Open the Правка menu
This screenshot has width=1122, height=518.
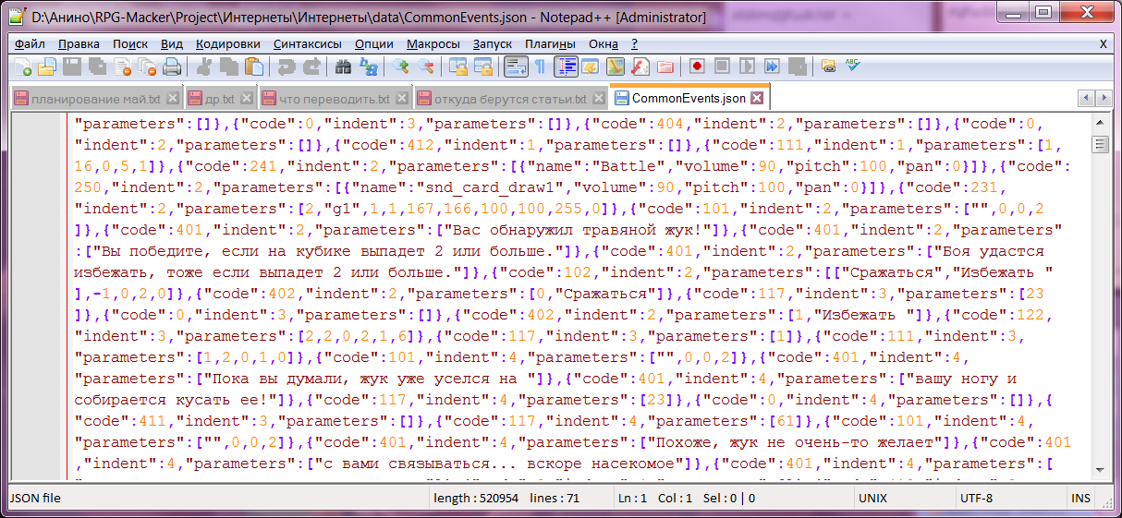[x=79, y=43]
